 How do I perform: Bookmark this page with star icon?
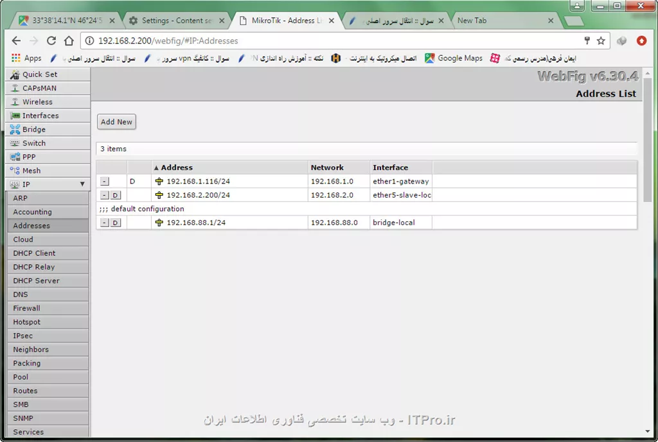tap(601, 40)
